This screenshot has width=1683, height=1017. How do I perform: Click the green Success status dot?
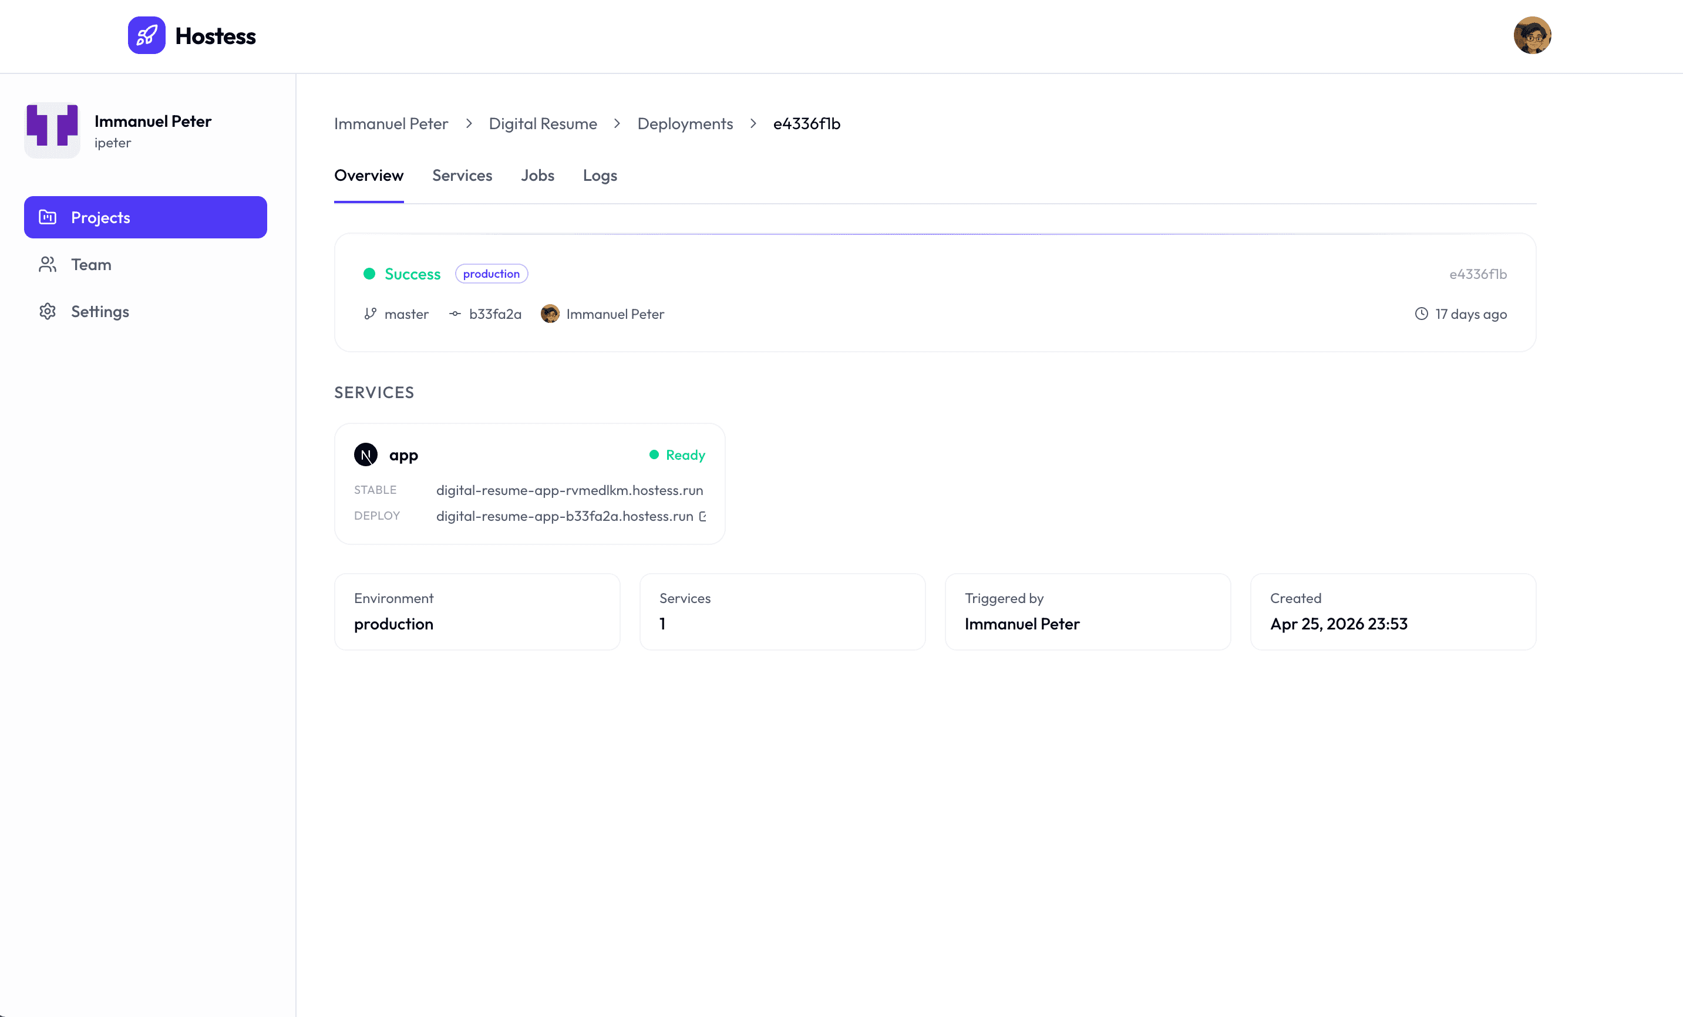pos(369,274)
